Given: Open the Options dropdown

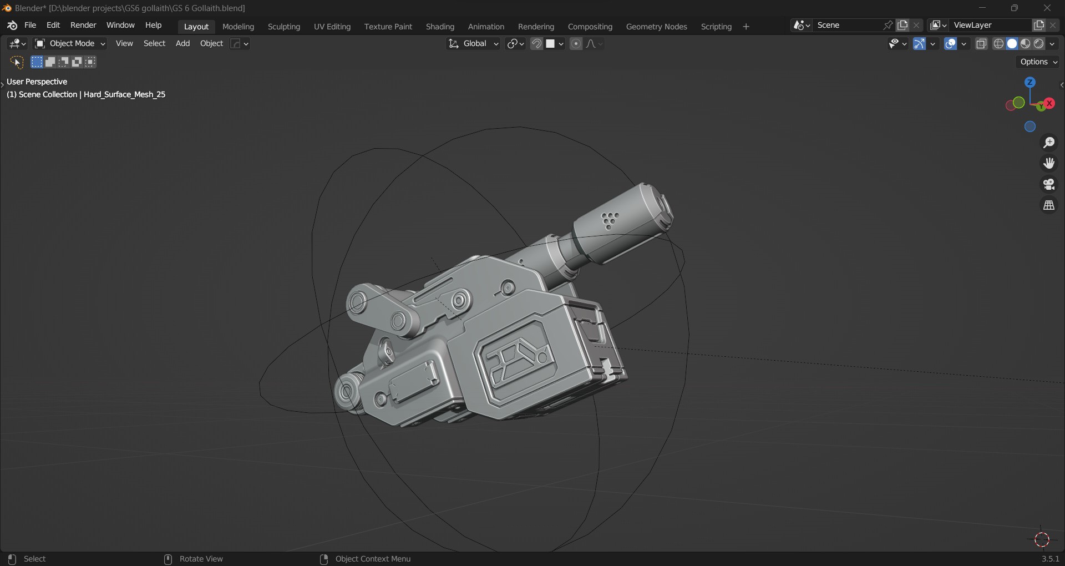Looking at the screenshot, I should (1038, 62).
